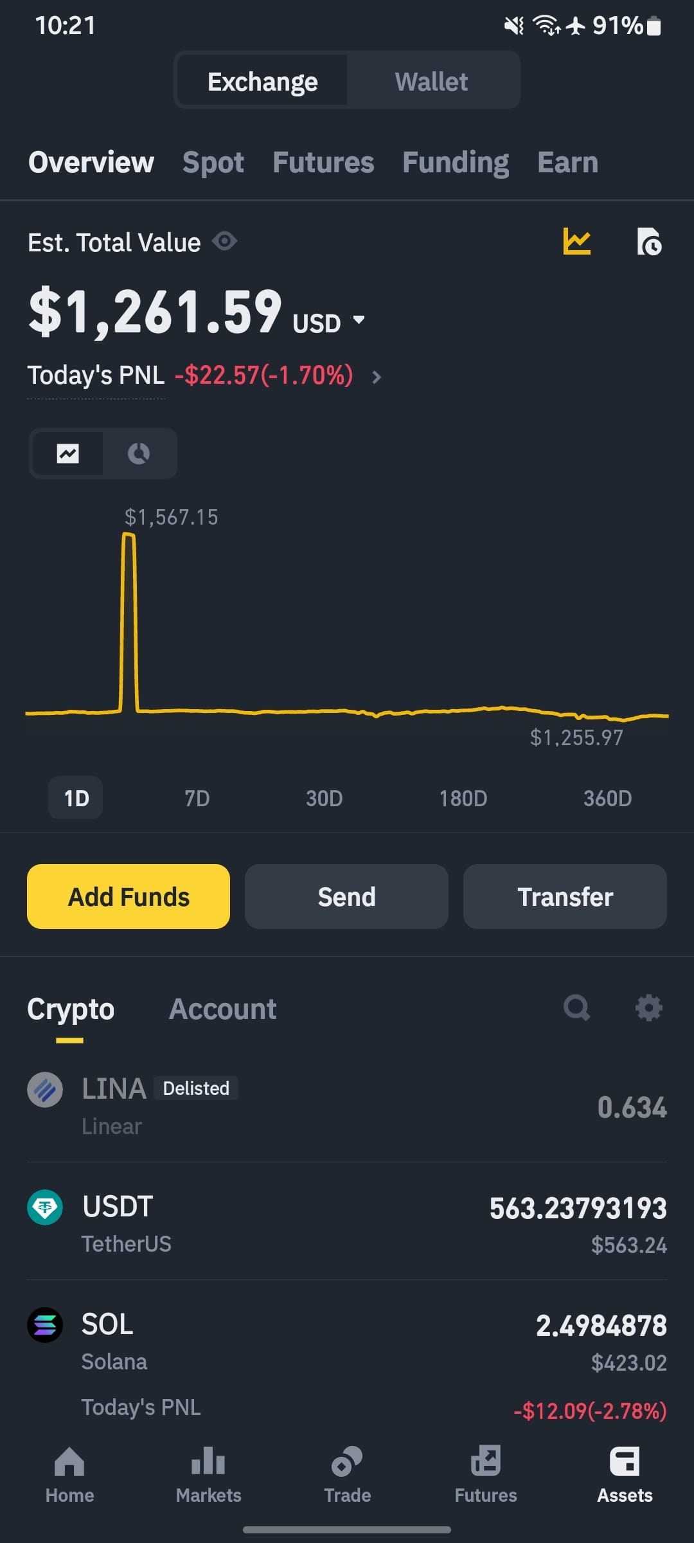Switch to line chart view
The image size is (694, 1543).
pos(67,454)
